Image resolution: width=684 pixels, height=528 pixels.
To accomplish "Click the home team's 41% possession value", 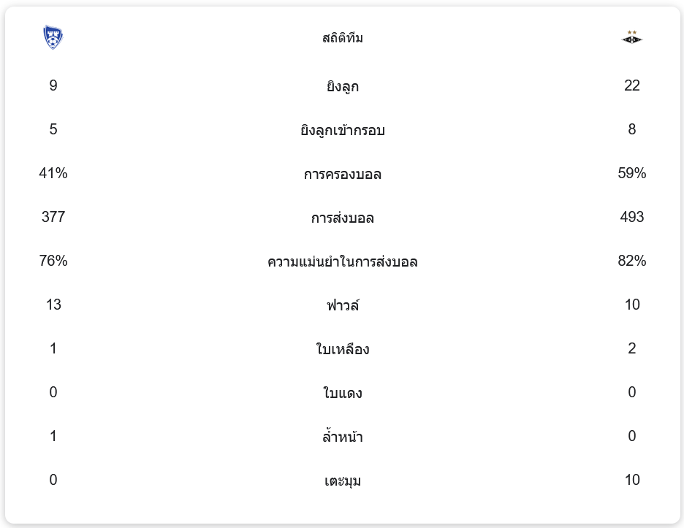I will tap(53, 173).
